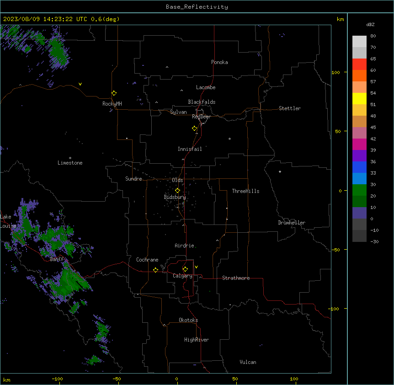Screen dimensions: 394x385
Task: Click the asterisk marker above Limestone label
Action: click(70, 158)
